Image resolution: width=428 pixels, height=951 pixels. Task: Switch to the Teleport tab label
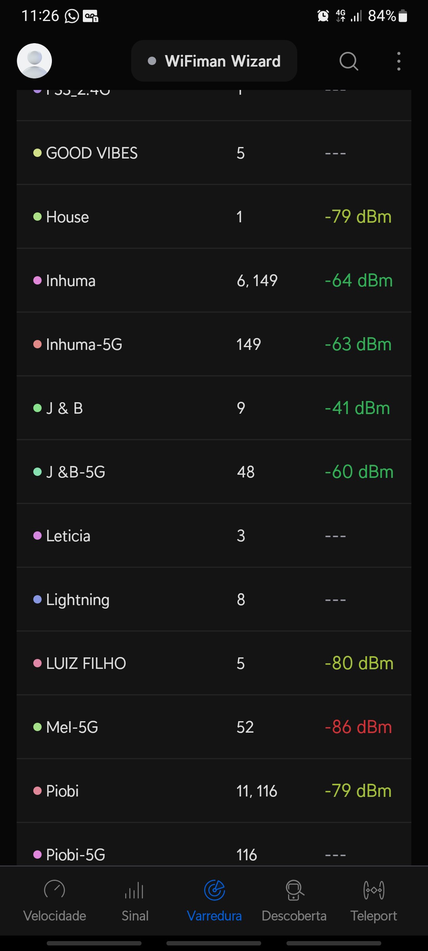tap(374, 916)
